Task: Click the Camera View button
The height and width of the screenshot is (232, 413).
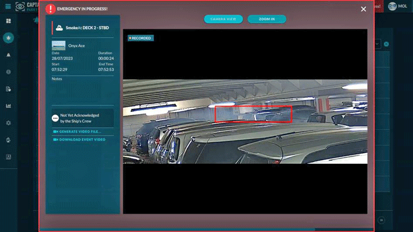Action: [224, 19]
